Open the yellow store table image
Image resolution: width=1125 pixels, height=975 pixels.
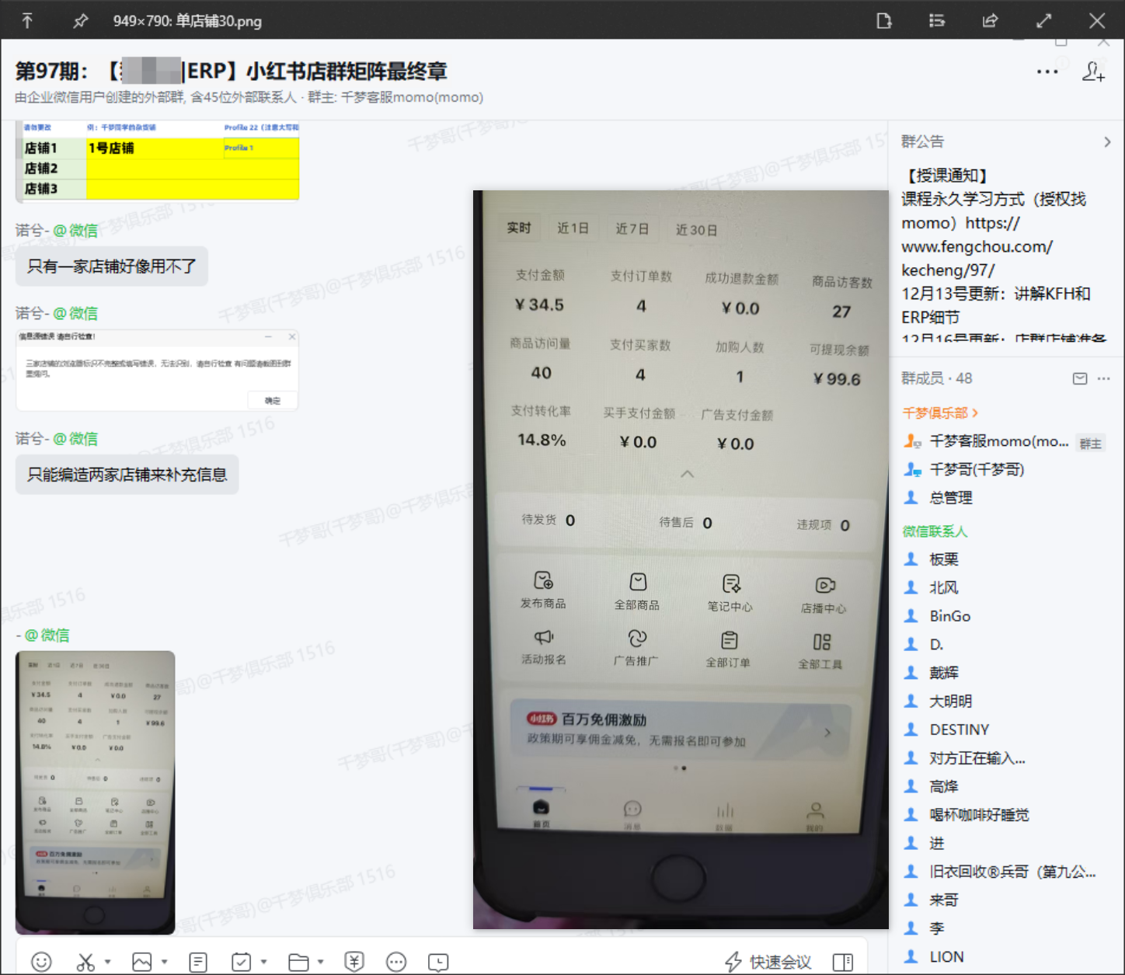coord(158,161)
